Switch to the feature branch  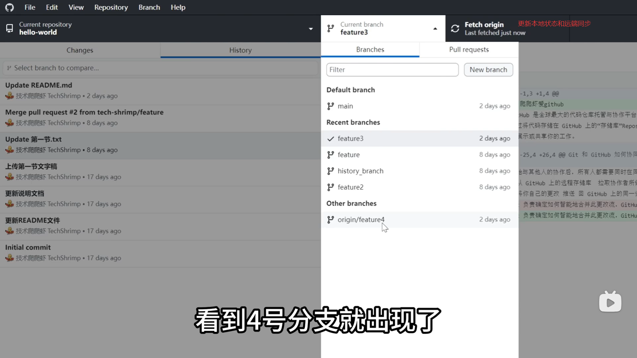pyautogui.click(x=349, y=155)
